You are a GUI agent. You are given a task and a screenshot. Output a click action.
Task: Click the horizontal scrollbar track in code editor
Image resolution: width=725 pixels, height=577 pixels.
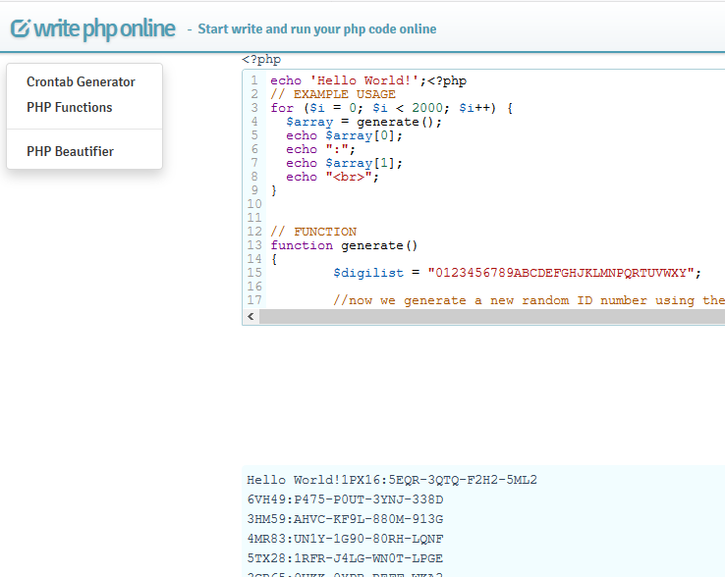pyautogui.click(x=492, y=316)
